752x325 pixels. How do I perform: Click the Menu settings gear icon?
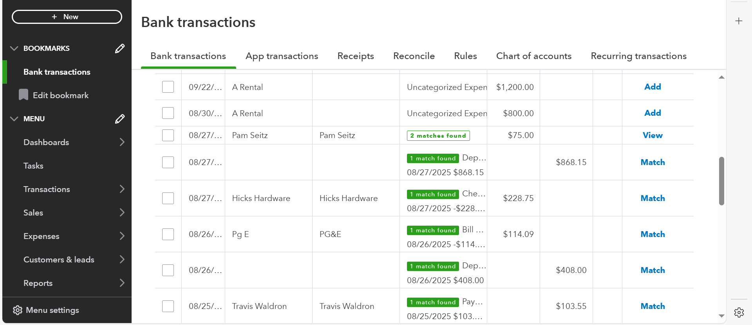point(18,310)
